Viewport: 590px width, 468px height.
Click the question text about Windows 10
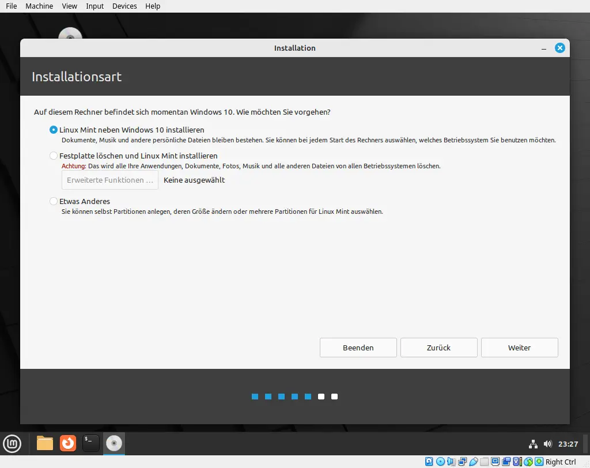tap(182, 112)
